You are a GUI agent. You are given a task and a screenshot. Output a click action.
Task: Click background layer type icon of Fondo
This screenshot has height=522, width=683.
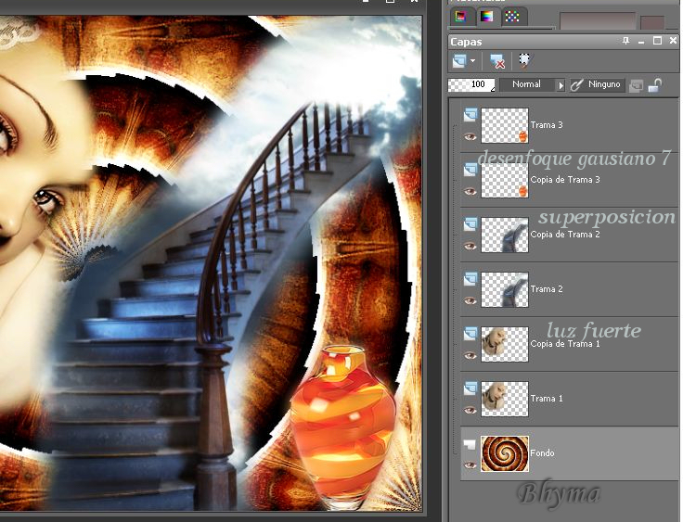470,444
